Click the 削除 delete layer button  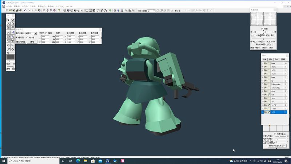(270, 59)
